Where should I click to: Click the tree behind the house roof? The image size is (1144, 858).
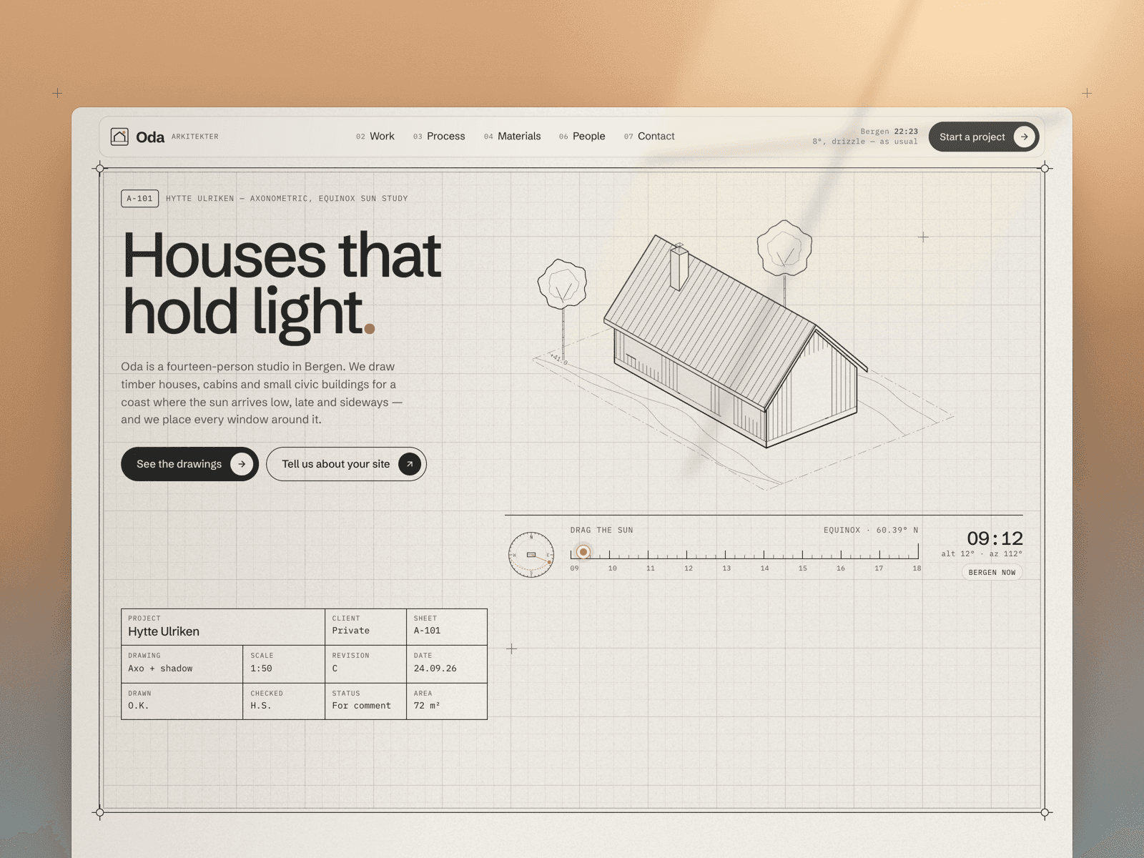coord(784,259)
